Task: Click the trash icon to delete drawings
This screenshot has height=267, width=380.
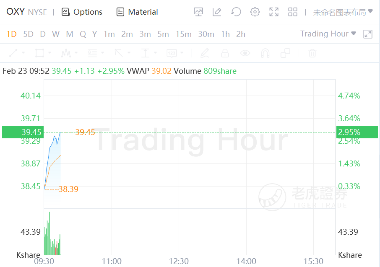Action: pyautogui.click(x=312, y=53)
